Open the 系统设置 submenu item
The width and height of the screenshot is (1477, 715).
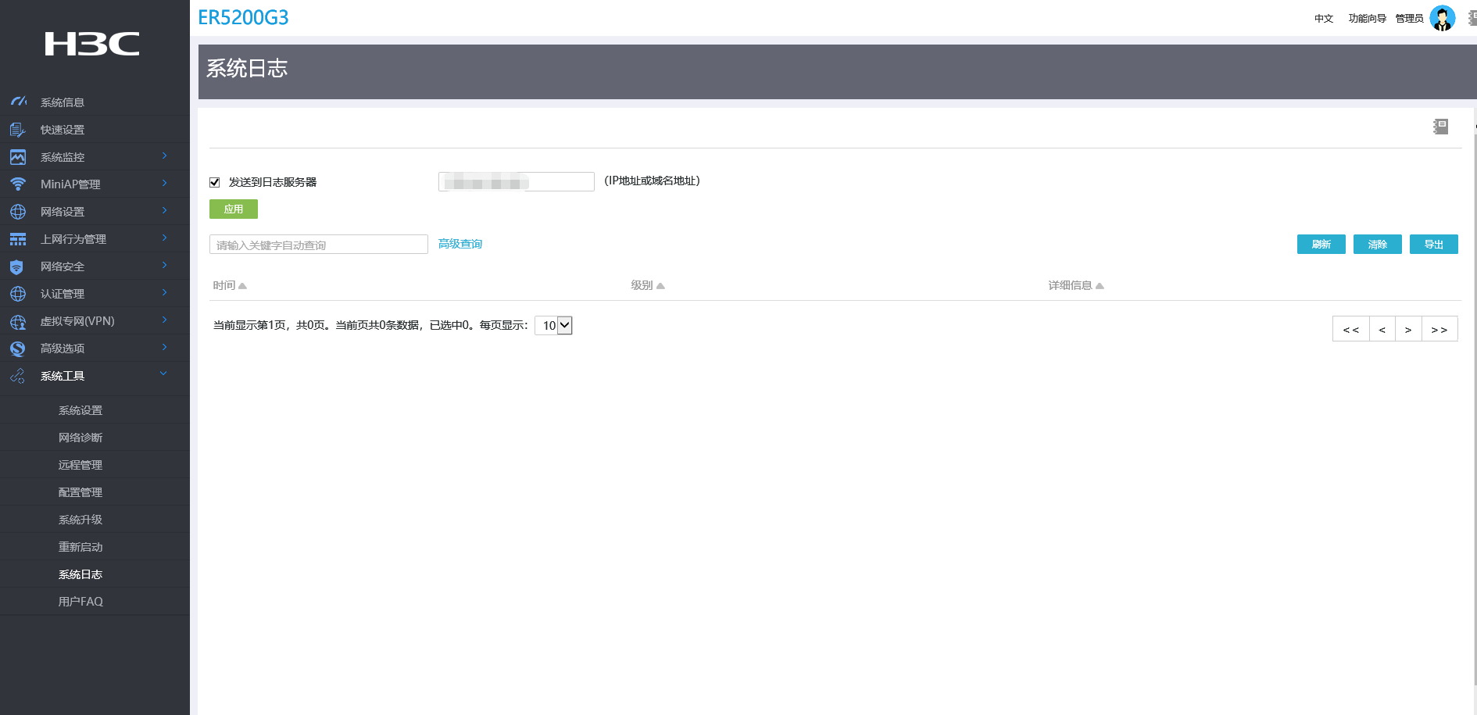point(80,410)
